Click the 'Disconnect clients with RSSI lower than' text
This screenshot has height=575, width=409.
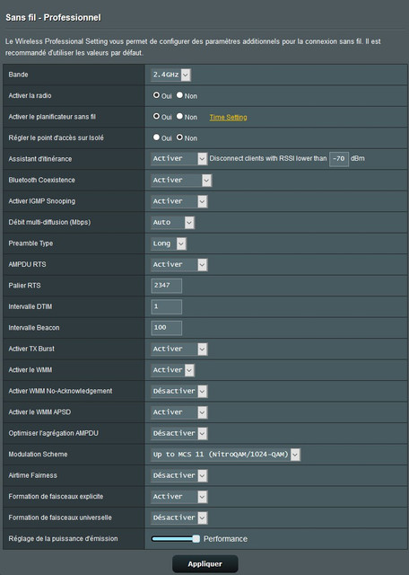point(268,158)
